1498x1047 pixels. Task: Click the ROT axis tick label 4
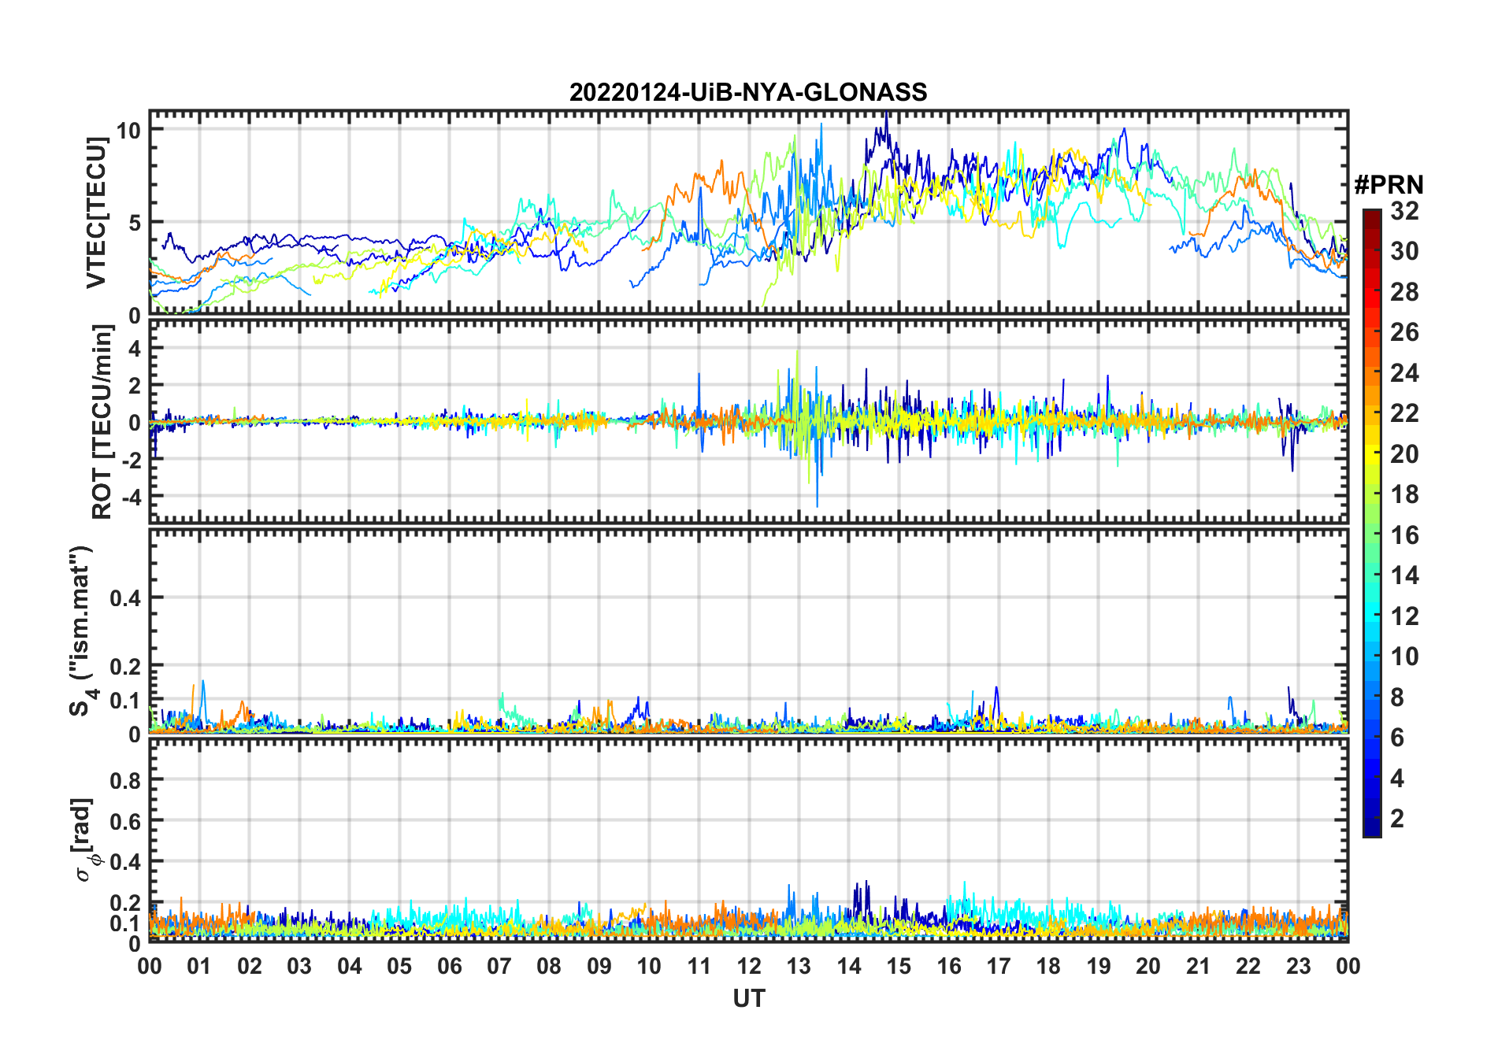coord(135,348)
